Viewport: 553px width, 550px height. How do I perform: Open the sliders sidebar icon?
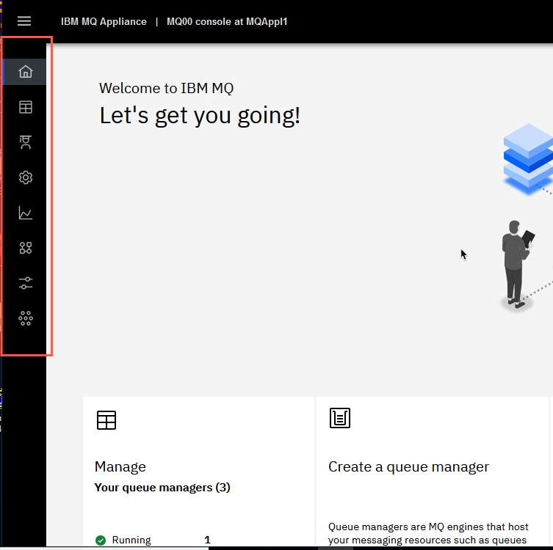pyautogui.click(x=26, y=283)
